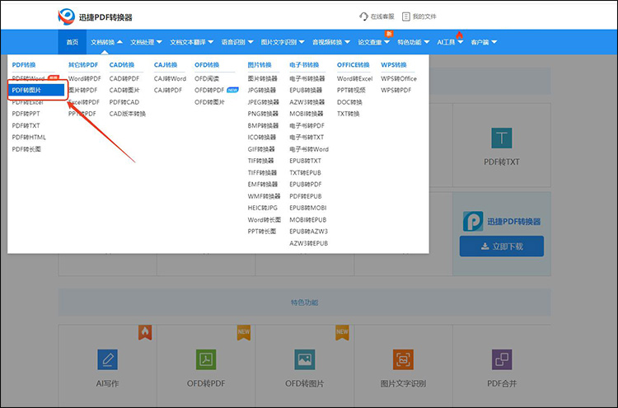The width and height of the screenshot is (618, 408).
Task: Click the OFD转PDF green tile icon
Action: click(206, 359)
